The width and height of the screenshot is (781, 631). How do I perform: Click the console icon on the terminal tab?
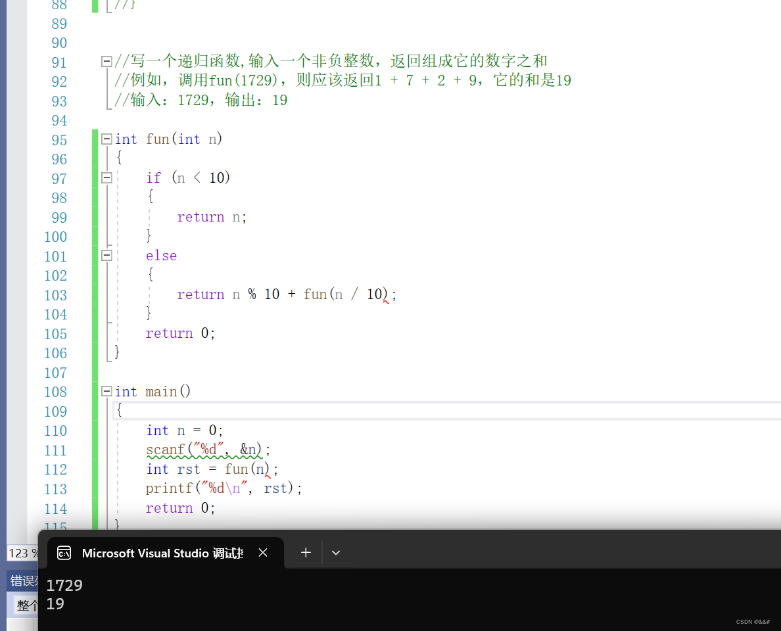pos(64,553)
